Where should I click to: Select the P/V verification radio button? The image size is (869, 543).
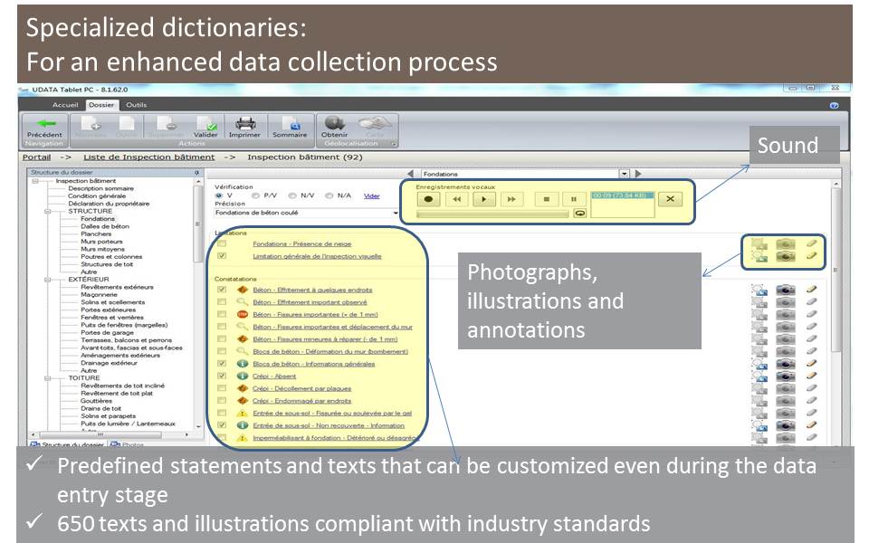(x=256, y=195)
